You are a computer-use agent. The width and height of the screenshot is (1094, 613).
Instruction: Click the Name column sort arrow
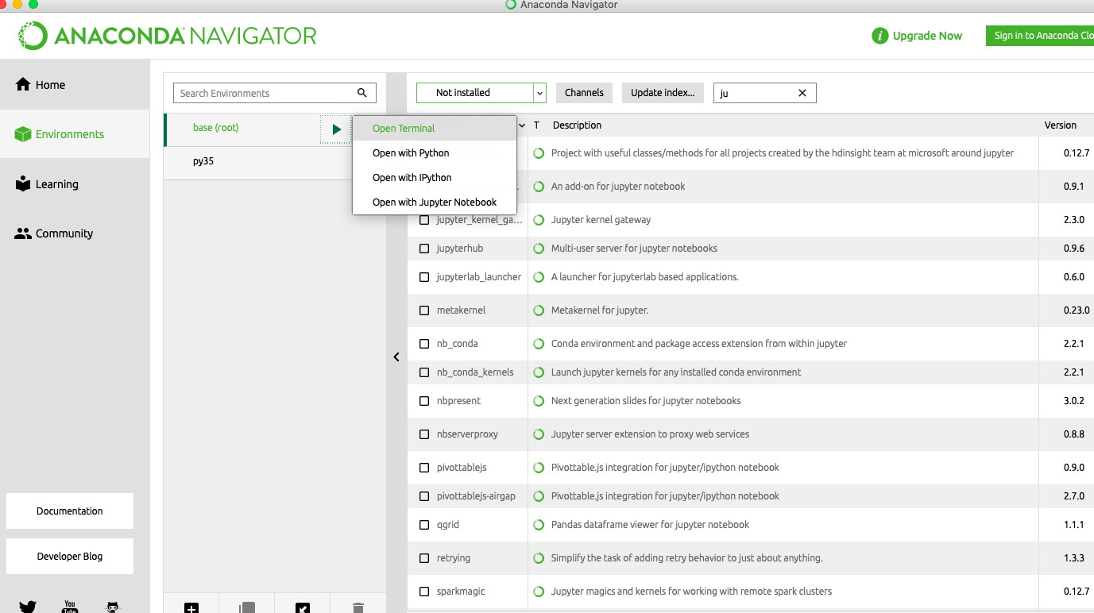[522, 125]
